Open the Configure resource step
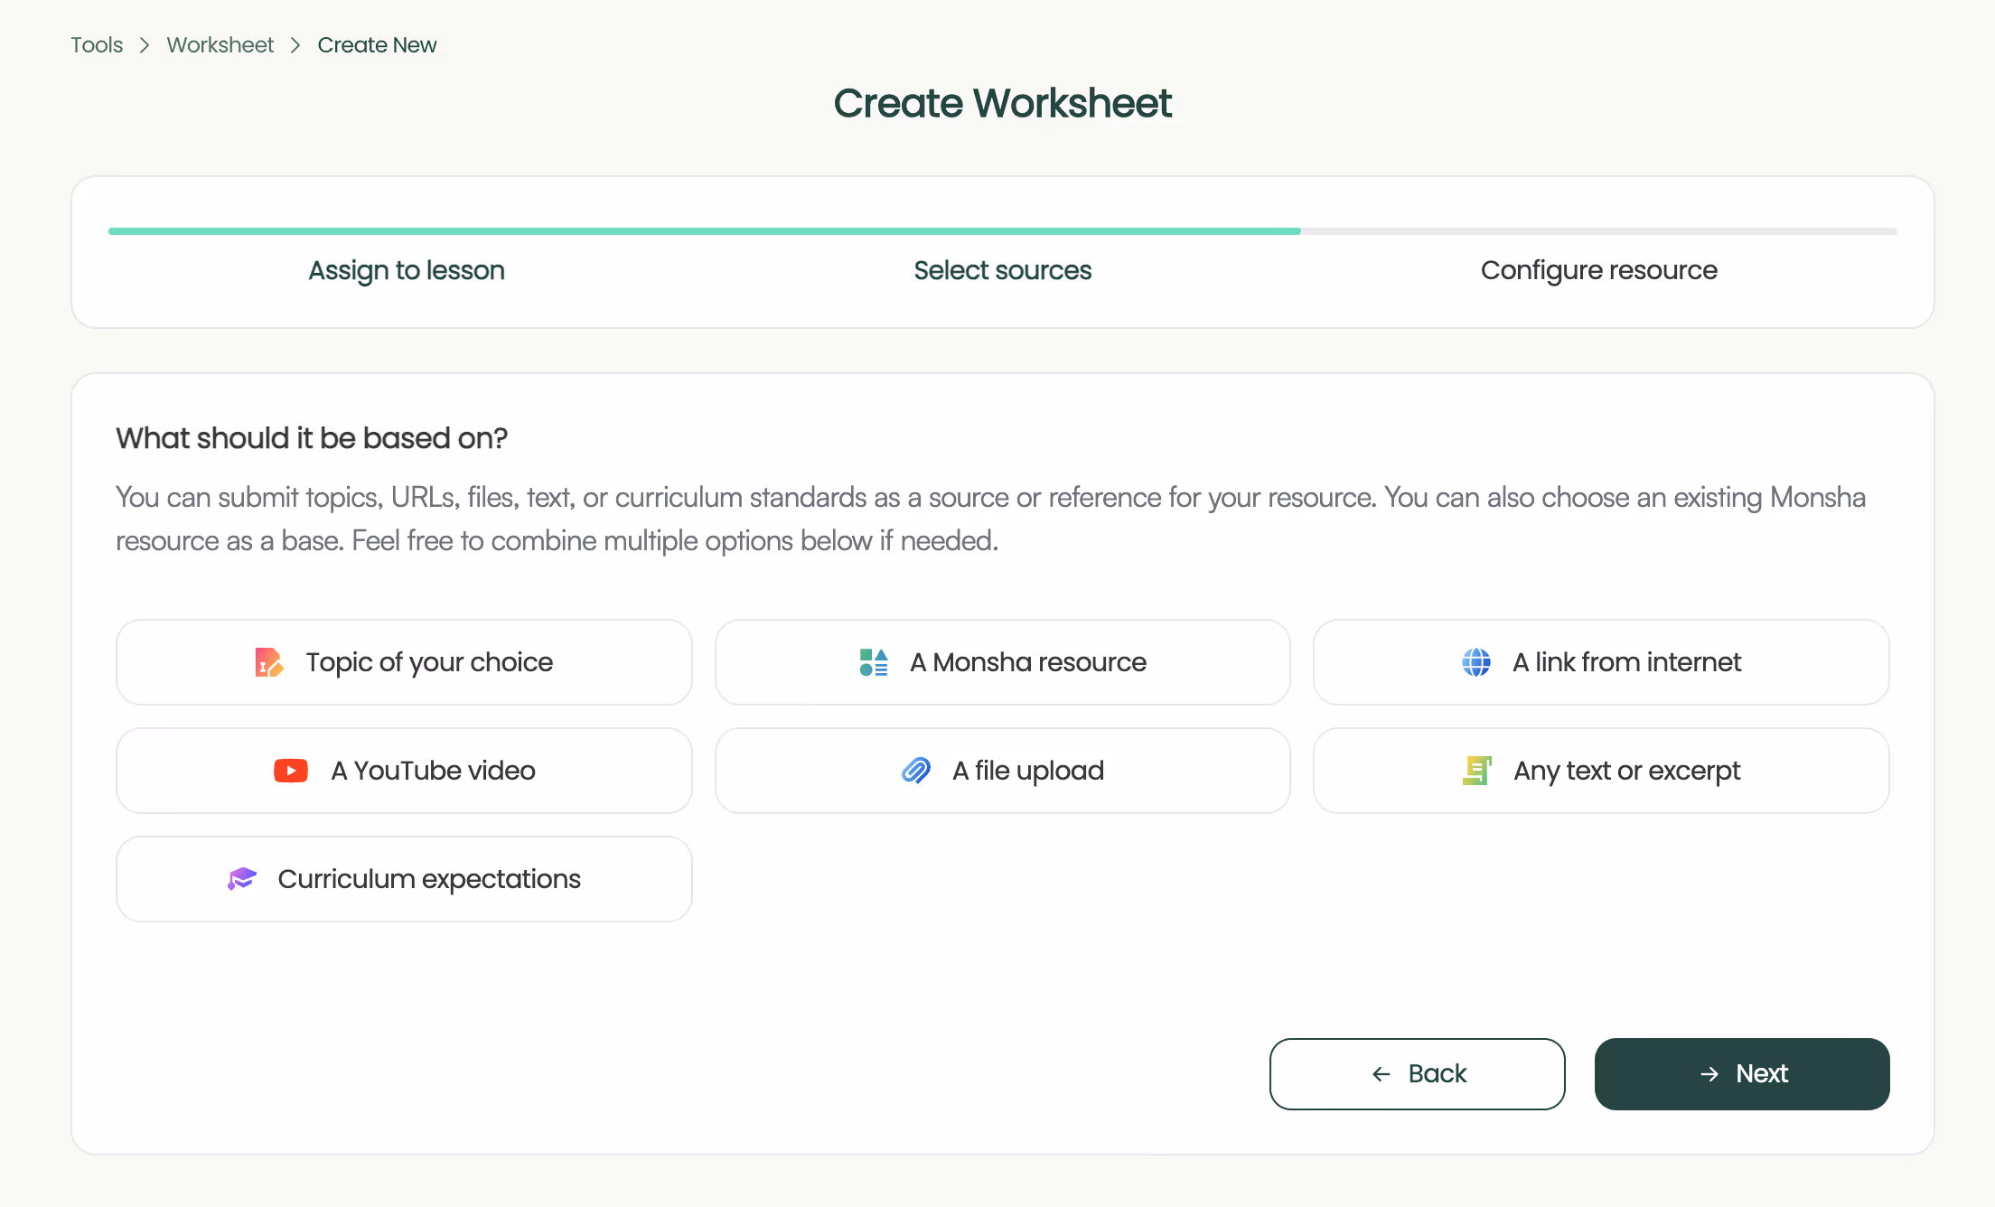1995x1207 pixels. [x=1598, y=270]
